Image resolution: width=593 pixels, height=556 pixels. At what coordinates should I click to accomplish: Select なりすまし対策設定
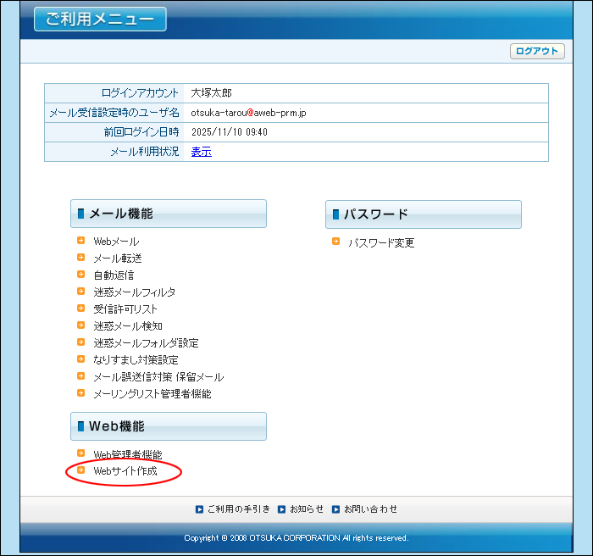tap(136, 360)
